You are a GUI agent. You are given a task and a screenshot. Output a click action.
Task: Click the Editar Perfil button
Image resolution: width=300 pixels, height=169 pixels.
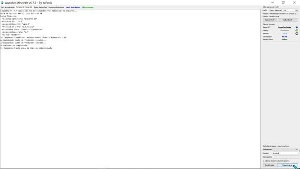click(288, 20)
